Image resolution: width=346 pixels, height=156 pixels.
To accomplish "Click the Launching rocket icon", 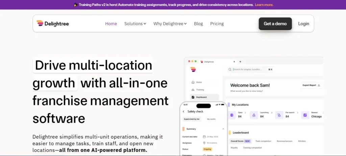I will pos(254,115).
